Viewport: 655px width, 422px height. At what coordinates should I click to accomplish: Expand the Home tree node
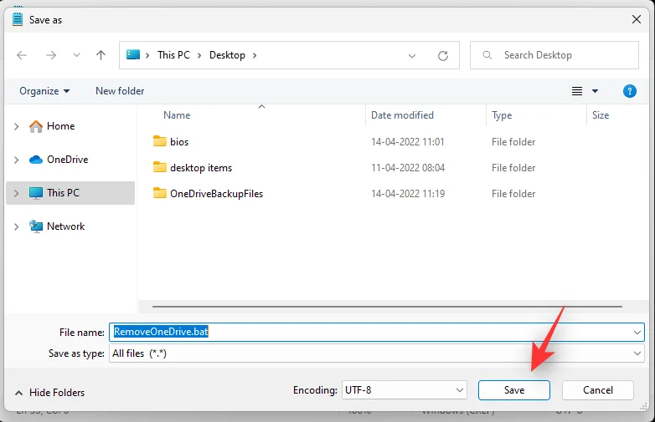pyautogui.click(x=16, y=126)
